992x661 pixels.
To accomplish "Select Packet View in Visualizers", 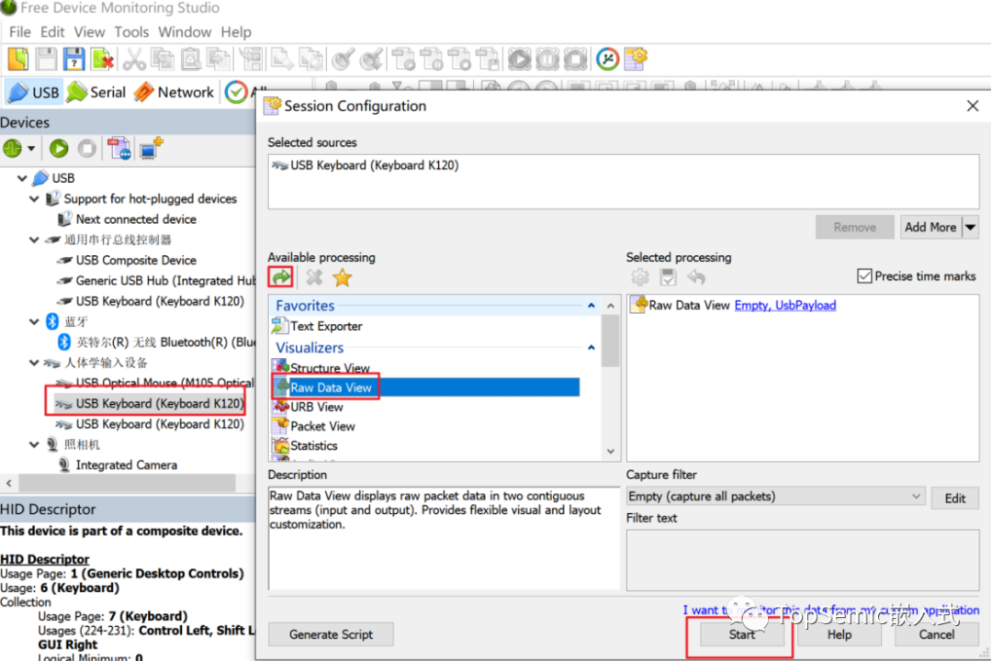I will [x=322, y=426].
